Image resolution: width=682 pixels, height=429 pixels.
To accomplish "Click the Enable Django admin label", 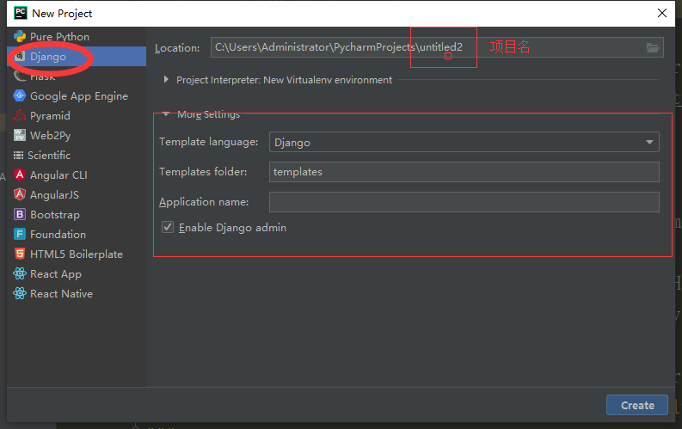I will pyautogui.click(x=232, y=228).
